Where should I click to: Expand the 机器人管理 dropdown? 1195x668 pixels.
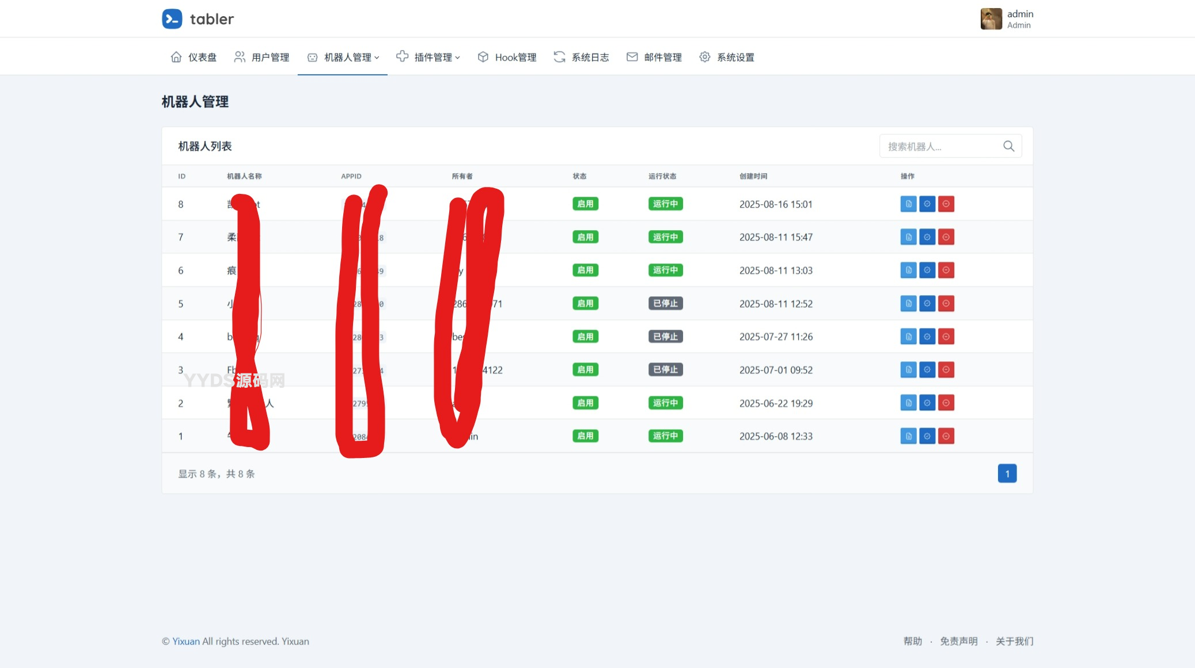[342, 56]
